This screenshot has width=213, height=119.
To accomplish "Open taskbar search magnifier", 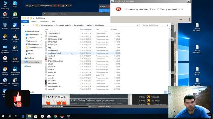I will pos(10,116).
